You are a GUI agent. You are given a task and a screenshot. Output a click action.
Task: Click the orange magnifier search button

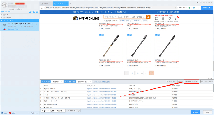[x=148, y=17]
